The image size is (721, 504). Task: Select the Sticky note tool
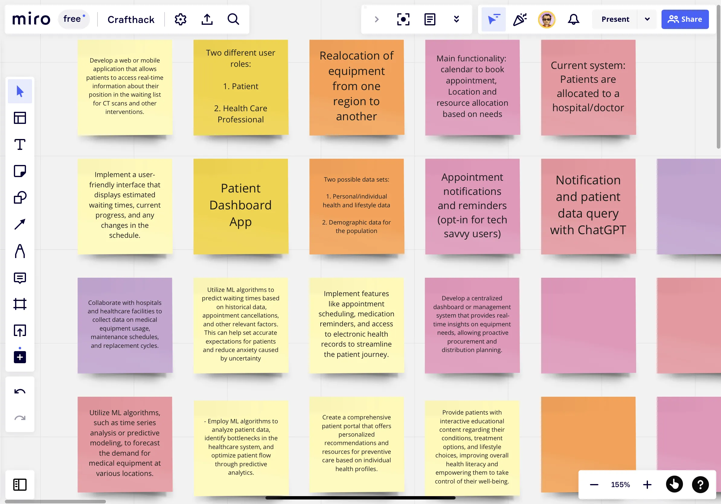click(20, 171)
